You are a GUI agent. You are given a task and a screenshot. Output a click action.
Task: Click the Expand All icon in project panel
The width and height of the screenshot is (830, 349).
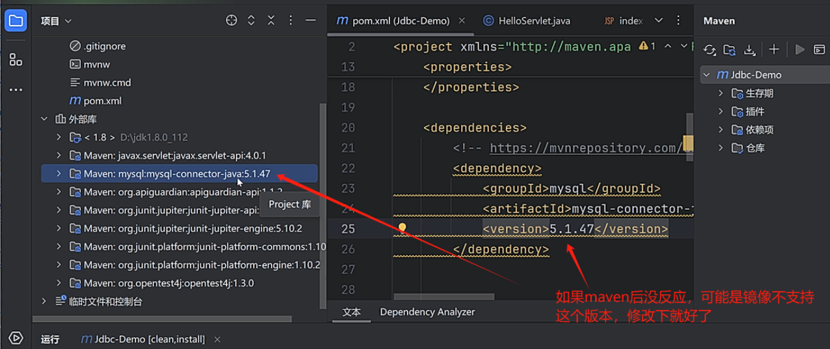(x=251, y=21)
